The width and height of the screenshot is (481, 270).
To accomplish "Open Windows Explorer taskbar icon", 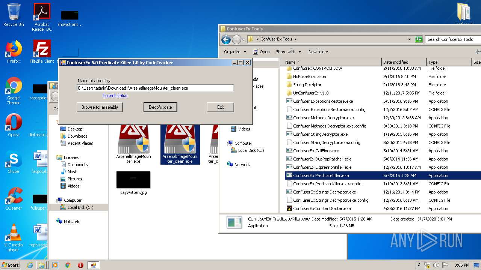I will (42, 265).
